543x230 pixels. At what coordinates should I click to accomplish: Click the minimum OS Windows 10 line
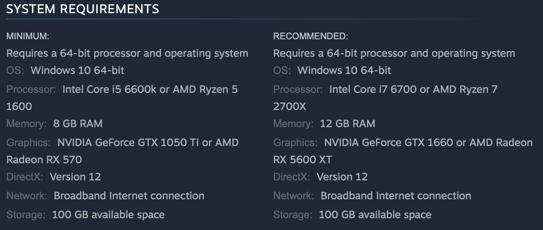point(77,70)
